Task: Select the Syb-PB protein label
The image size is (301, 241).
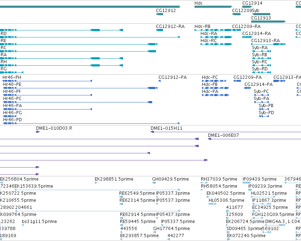Action: pos(266,106)
